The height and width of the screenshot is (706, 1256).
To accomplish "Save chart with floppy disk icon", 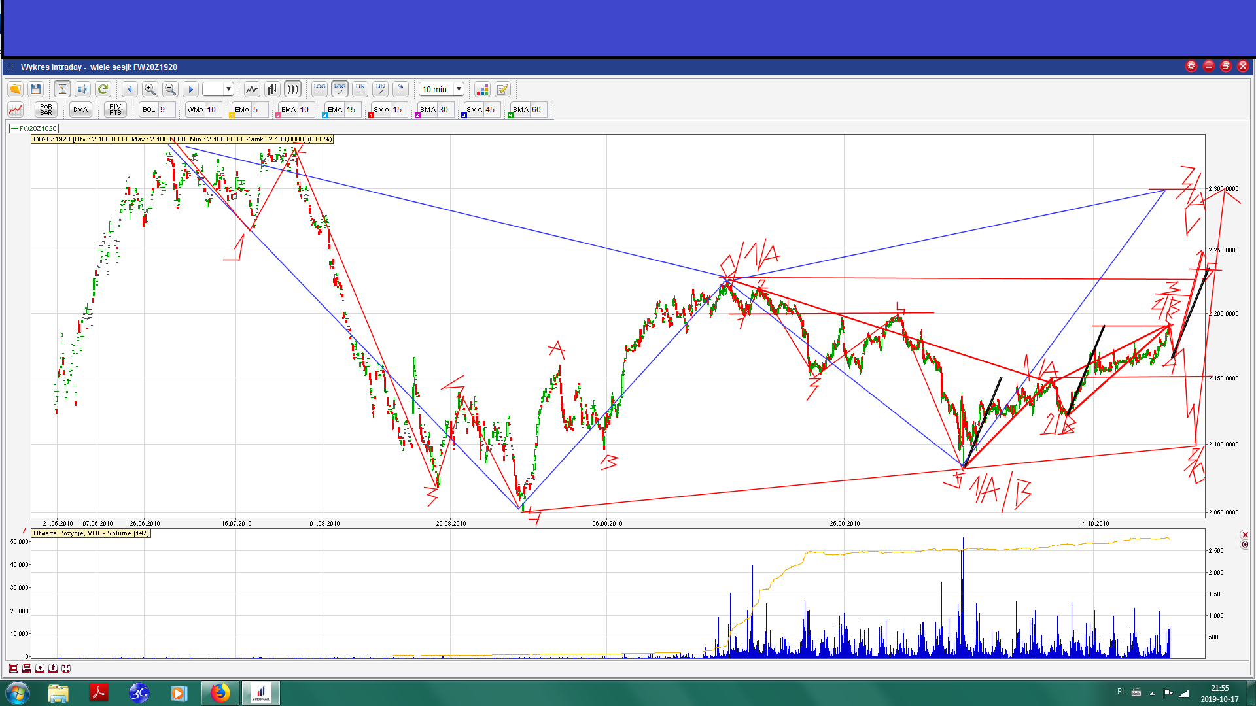I will click(36, 89).
